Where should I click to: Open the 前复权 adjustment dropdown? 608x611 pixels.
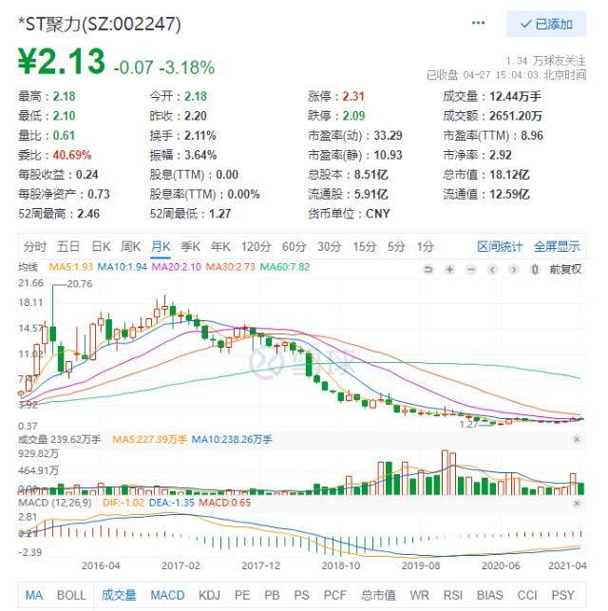tap(565, 269)
